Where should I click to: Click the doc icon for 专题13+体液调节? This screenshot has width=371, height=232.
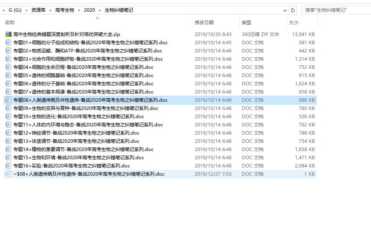(x=8, y=141)
